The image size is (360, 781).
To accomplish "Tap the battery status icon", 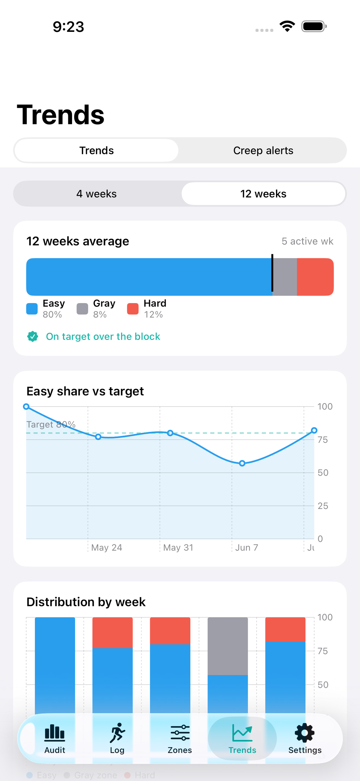I will pyautogui.click(x=314, y=26).
